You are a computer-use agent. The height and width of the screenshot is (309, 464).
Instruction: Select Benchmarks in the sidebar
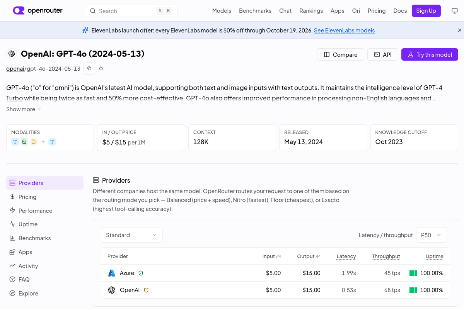tap(45, 238)
